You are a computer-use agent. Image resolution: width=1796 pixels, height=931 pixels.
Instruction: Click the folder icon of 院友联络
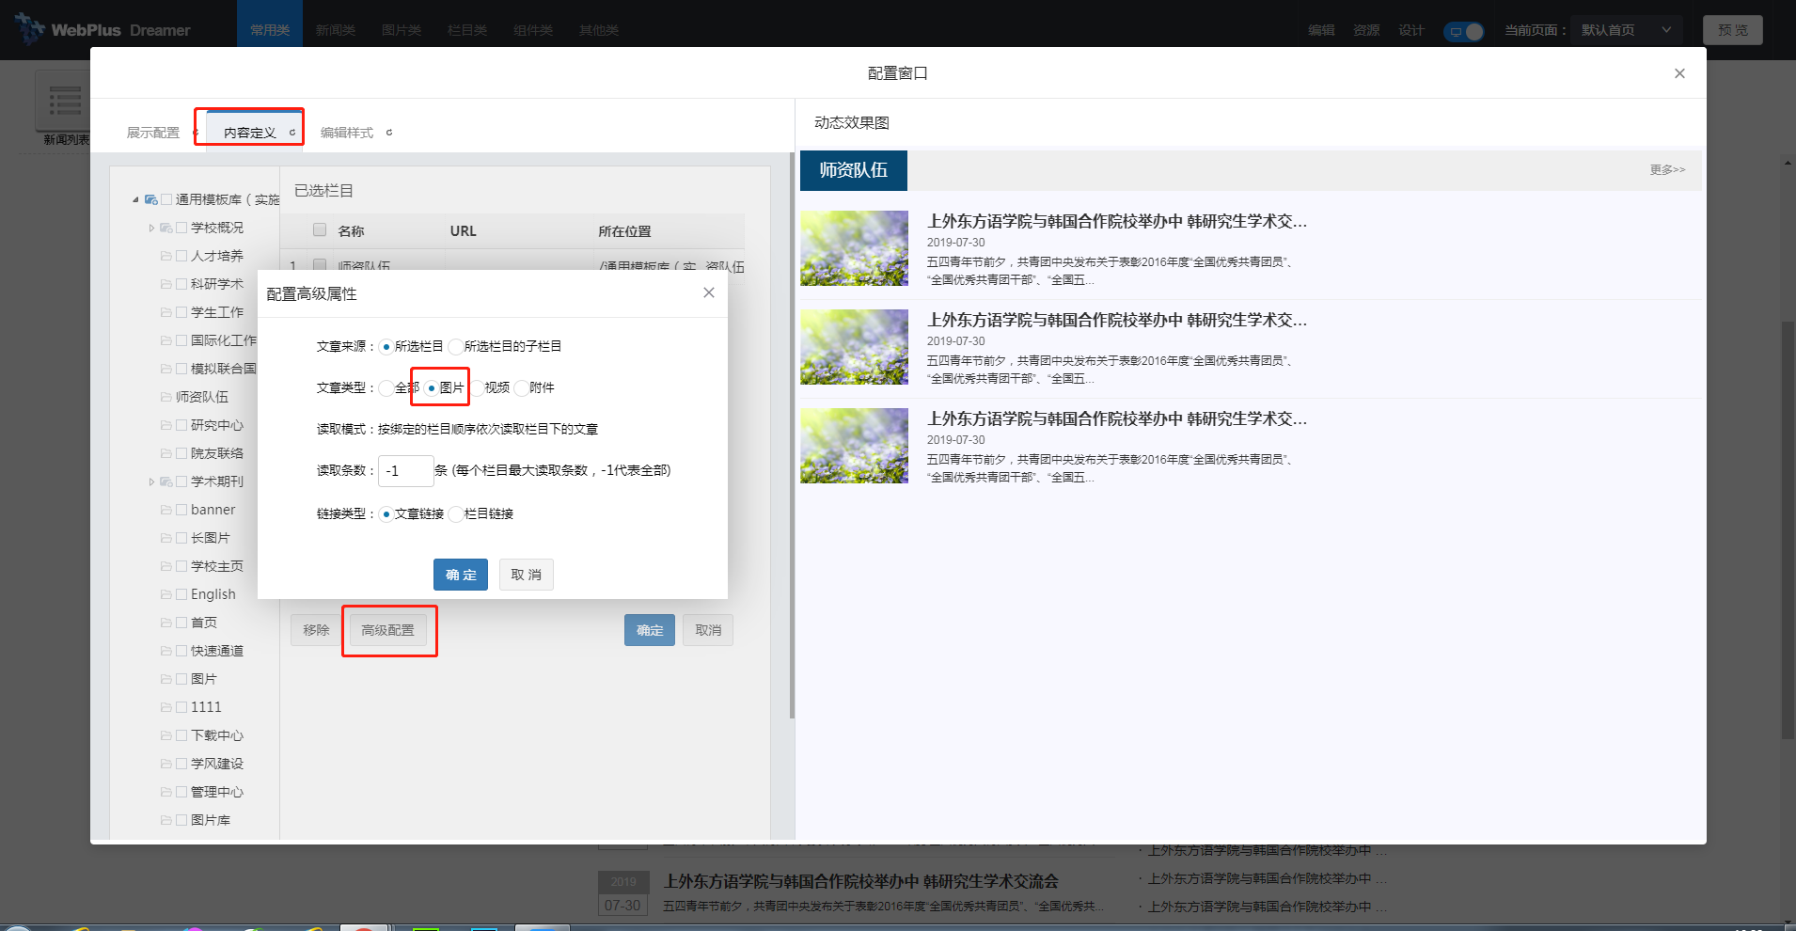tap(166, 453)
